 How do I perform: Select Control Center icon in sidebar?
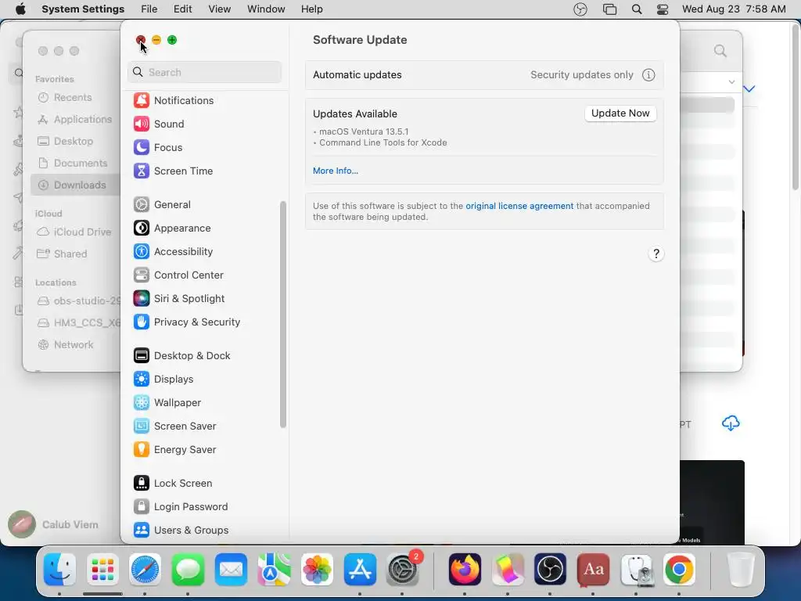pos(142,275)
